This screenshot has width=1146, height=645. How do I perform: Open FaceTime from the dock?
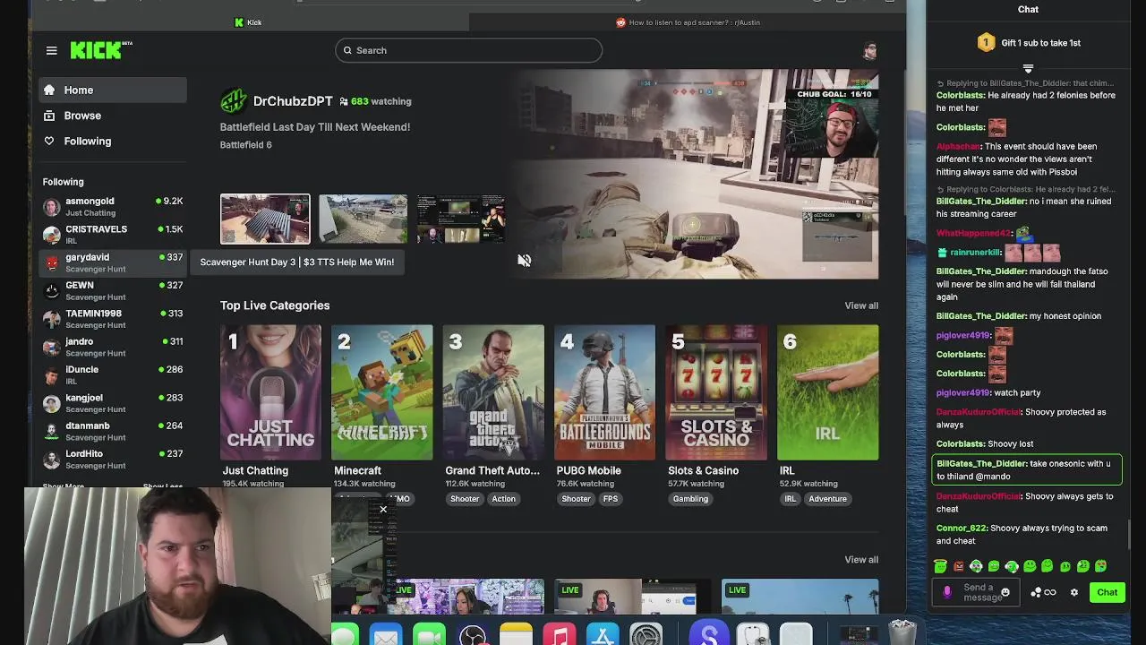pyautogui.click(x=429, y=633)
